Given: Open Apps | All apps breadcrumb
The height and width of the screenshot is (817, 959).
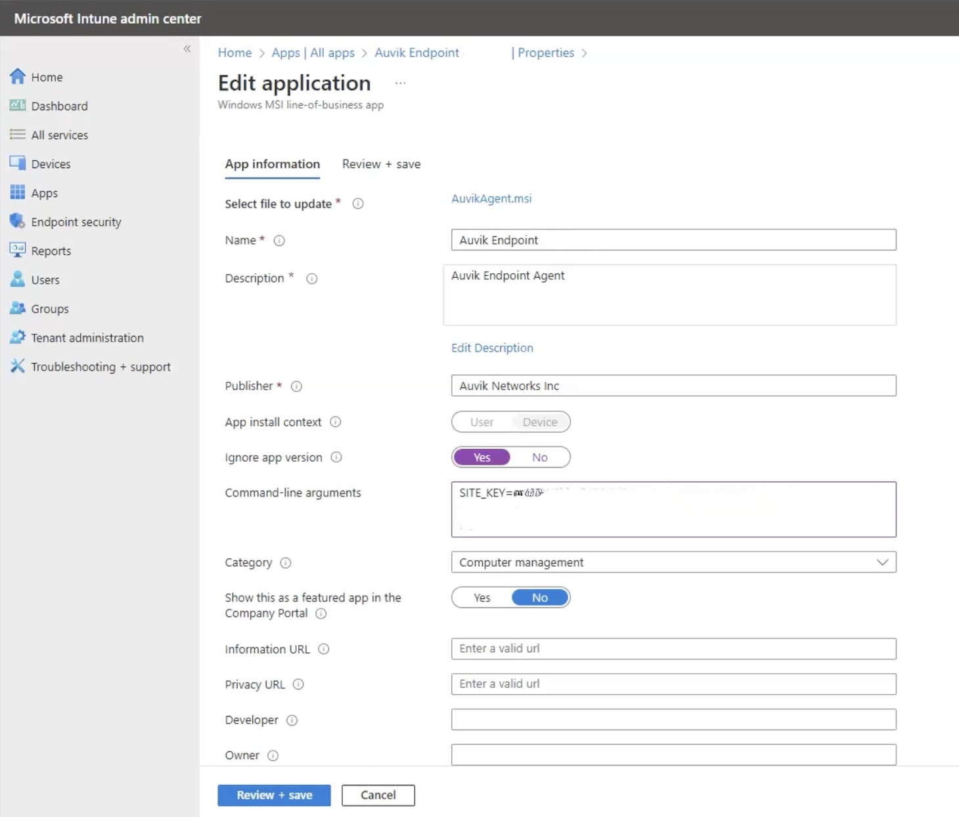Looking at the screenshot, I should [x=313, y=53].
